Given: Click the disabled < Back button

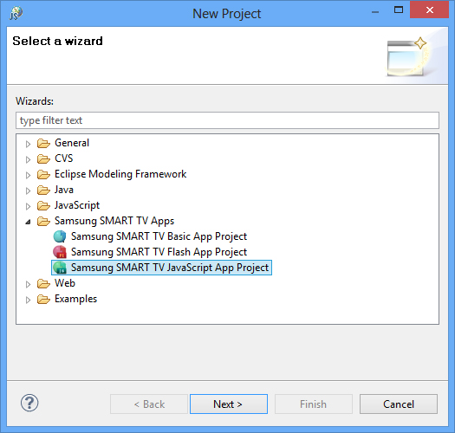Looking at the screenshot, I should coord(149,404).
